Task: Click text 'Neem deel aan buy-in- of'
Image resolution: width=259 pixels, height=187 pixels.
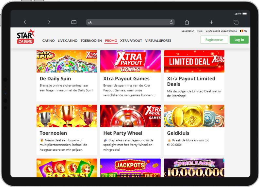Action: pyautogui.click(x=64, y=140)
